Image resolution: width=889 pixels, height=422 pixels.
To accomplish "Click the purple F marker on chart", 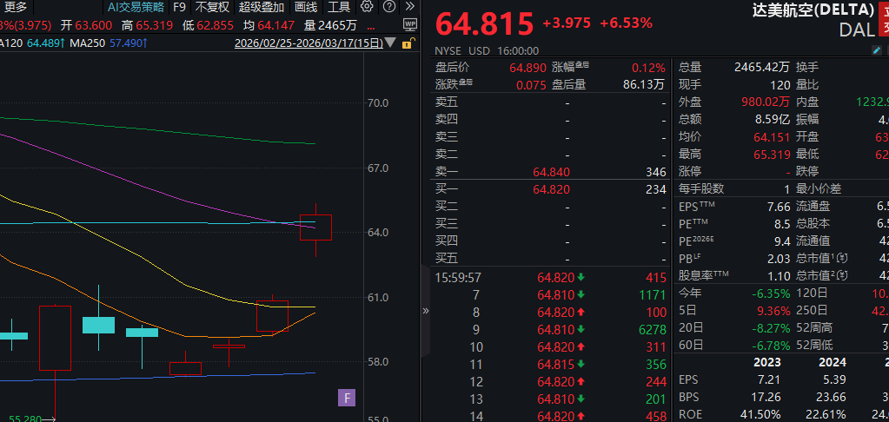I will (x=347, y=399).
